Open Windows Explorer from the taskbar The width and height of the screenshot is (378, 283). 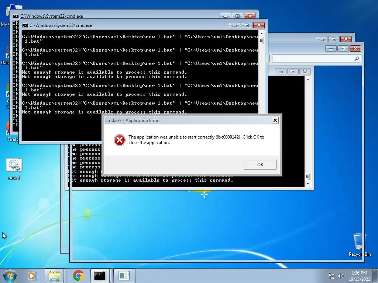tap(54, 276)
